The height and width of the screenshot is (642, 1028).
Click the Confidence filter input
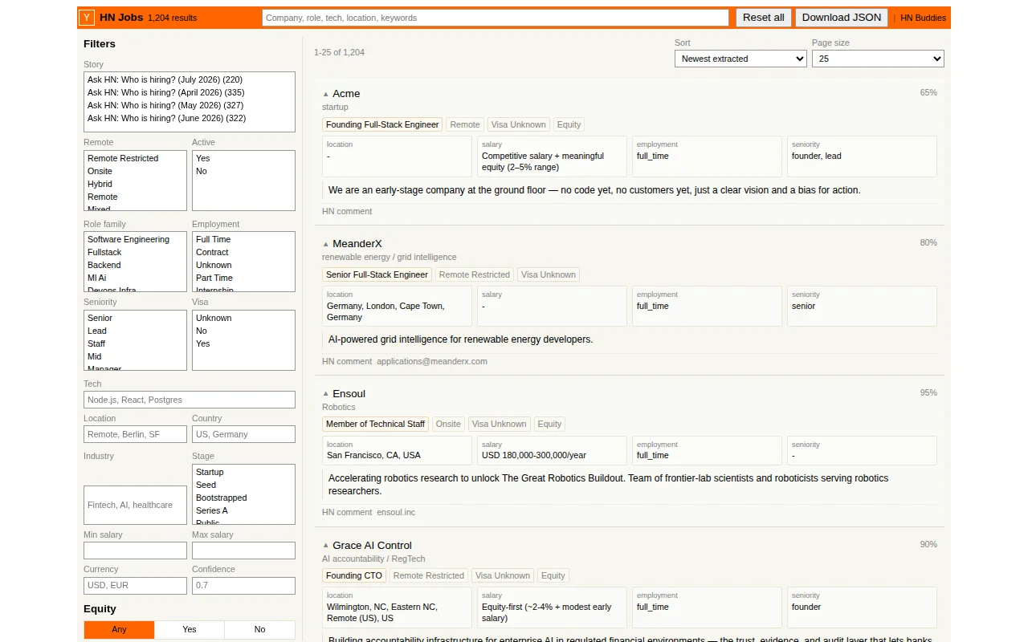click(x=243, y=585)
